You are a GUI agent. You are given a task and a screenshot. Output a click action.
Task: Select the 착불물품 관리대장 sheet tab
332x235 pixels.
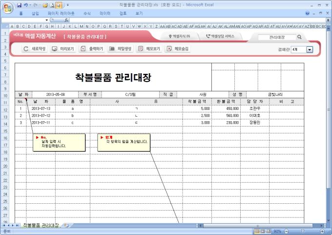coord(41,225)
